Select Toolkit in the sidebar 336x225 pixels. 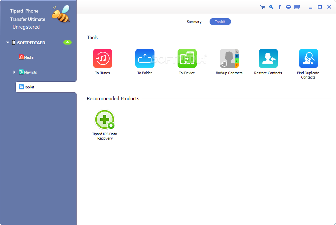click(x=46, y=87)
